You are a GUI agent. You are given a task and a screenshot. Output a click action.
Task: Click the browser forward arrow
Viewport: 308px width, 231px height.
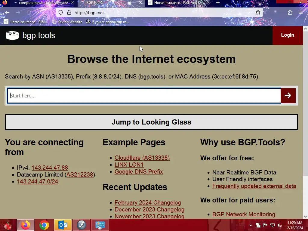coord(18,13)
